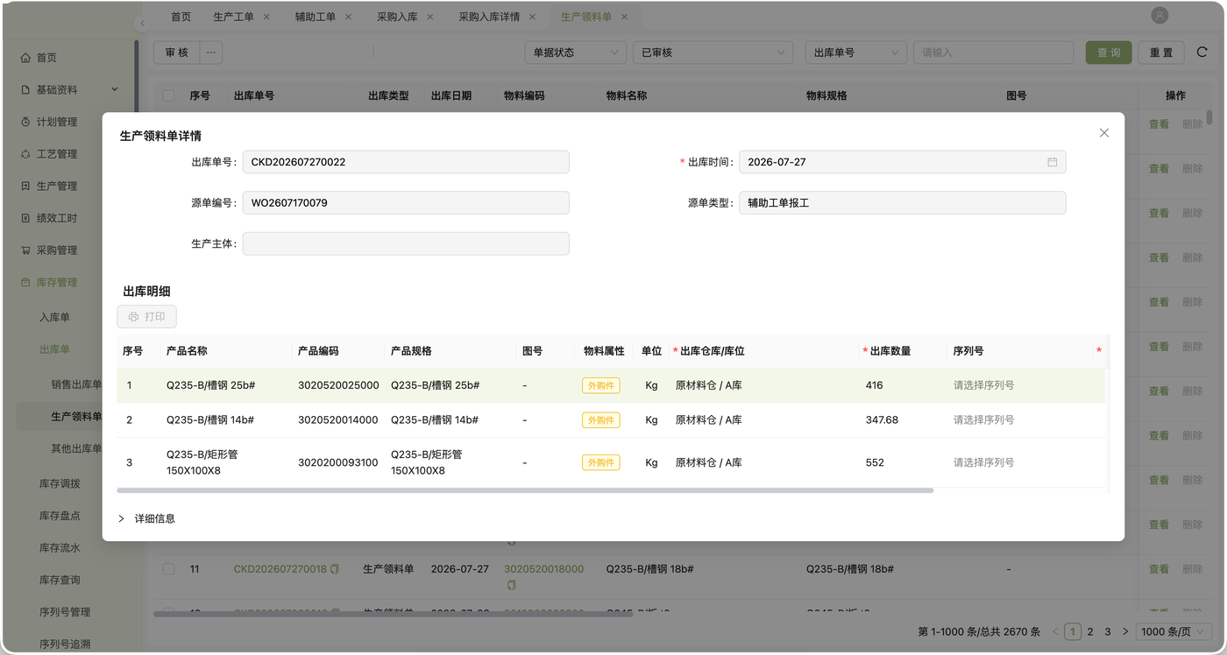1227x655 pixels.
Task: Open 计划管理 in the sidebar
Action: point(57,122)
